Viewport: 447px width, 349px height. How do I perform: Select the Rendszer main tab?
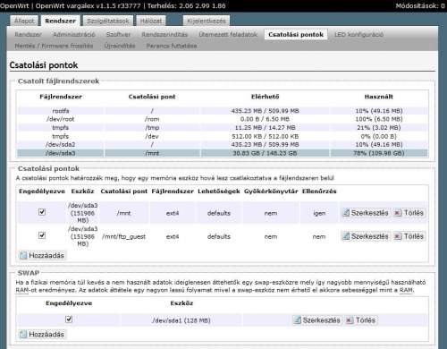click(61, 21)
